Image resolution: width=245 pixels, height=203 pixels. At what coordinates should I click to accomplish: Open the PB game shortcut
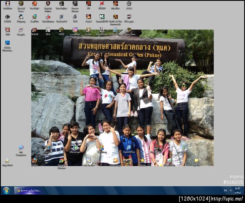89,5
